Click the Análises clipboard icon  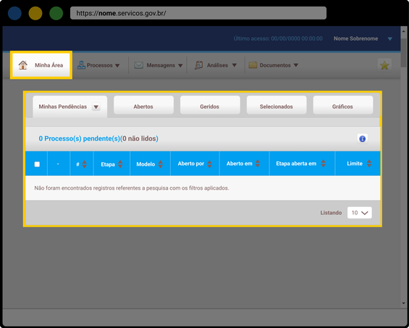point(199,65)
